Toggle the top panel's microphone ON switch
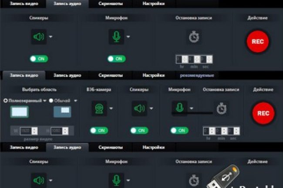Screen dimensions: 283x188 pos(116,59)
